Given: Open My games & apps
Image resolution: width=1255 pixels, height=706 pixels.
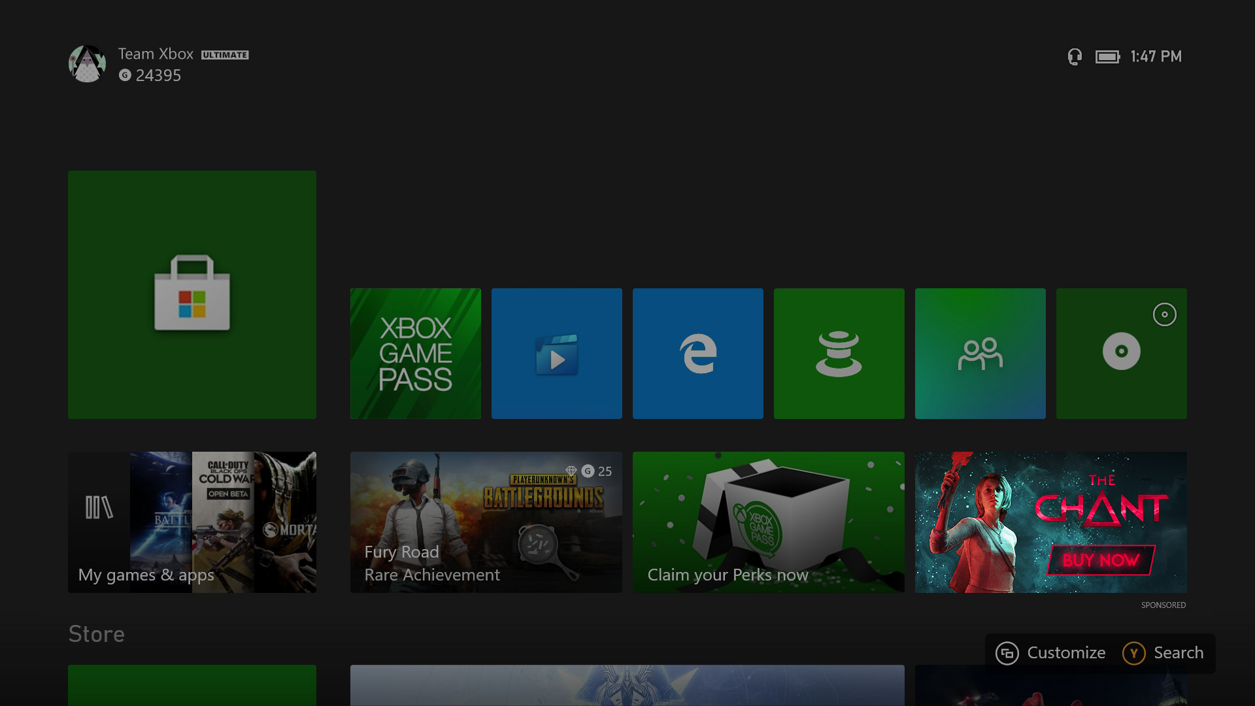Looking at the screenshot, I should 192,522.
